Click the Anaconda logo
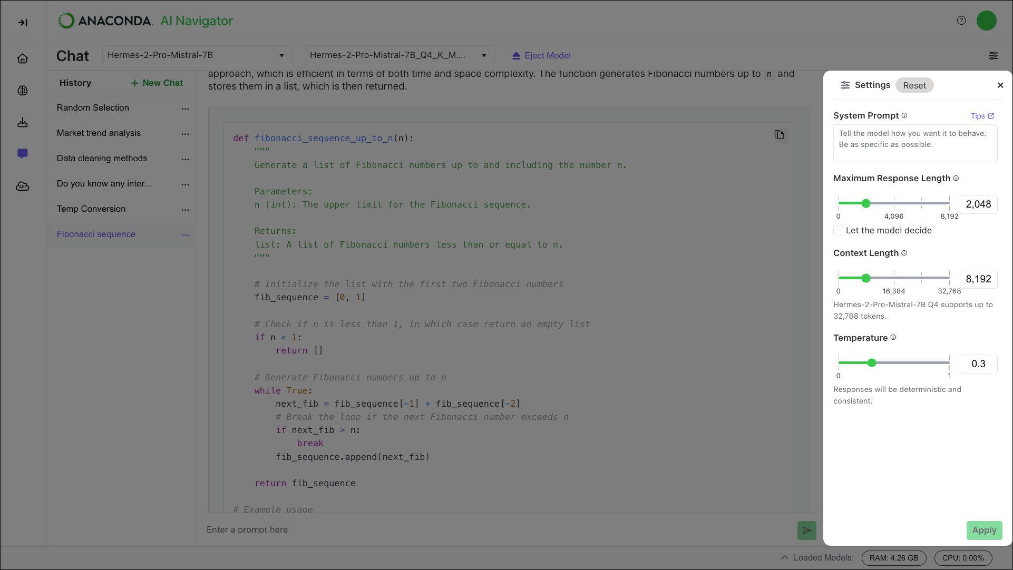The image size is (1013, 570). coord(105,21)
